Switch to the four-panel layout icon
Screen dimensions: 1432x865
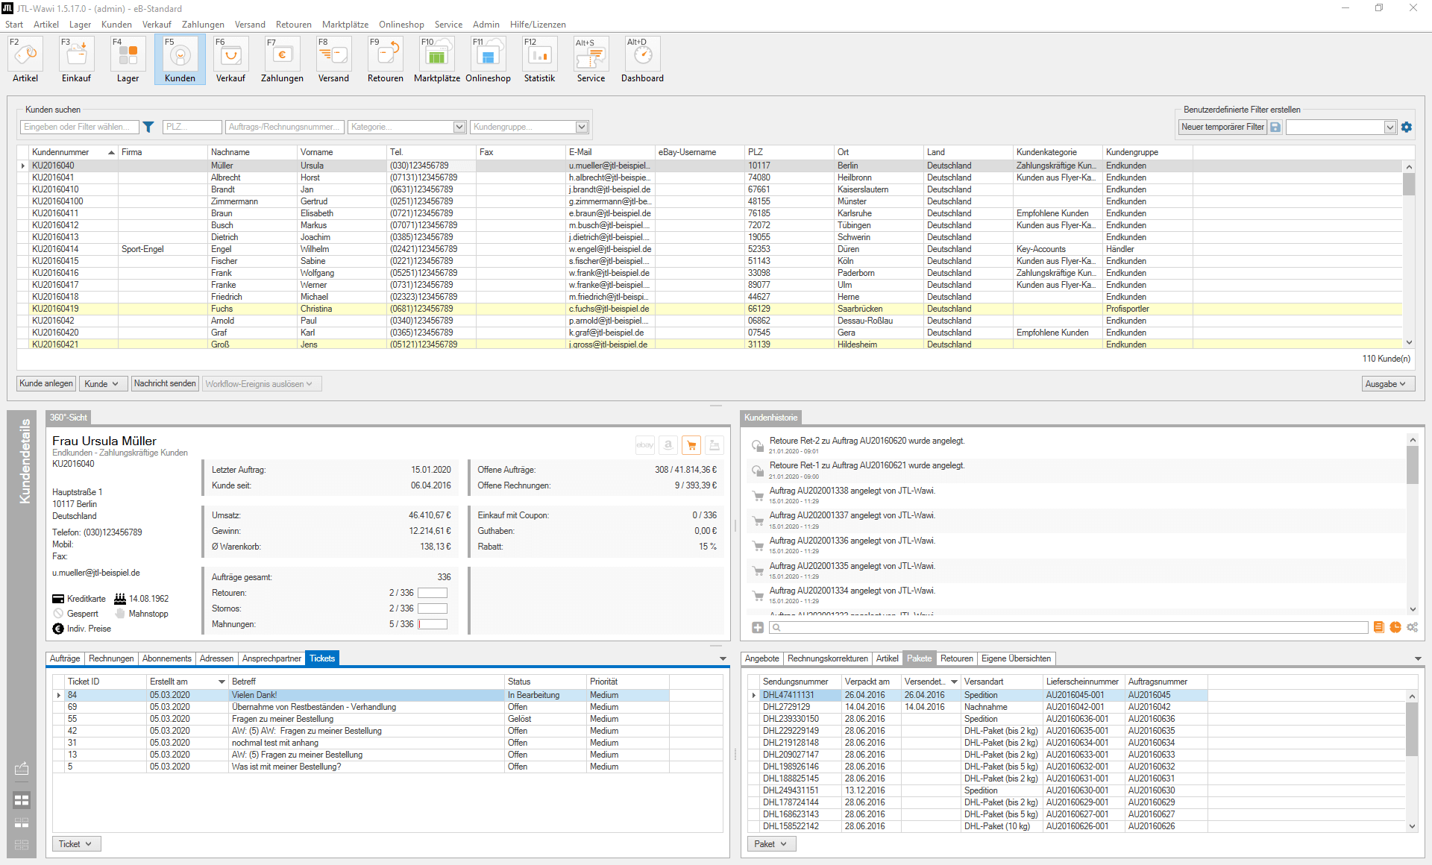(x=22, y=800)
